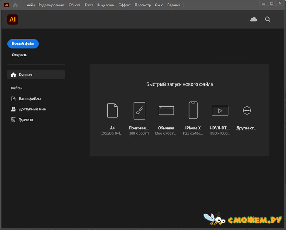Click the 595,28 x 841 size text
Screen dimensions: 286x230
point(112,133)
